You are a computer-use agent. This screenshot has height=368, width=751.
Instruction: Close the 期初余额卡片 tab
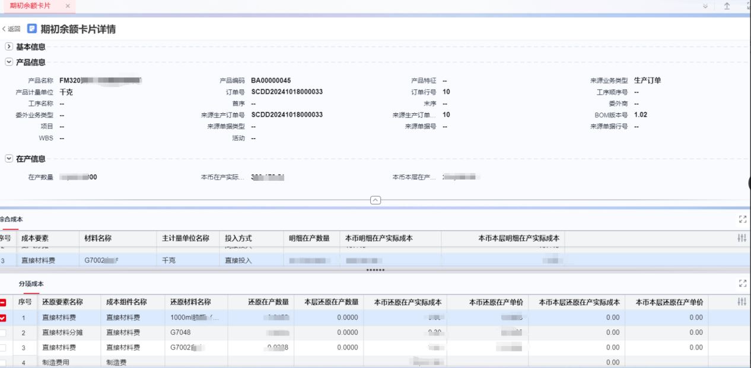pos(68,6)
